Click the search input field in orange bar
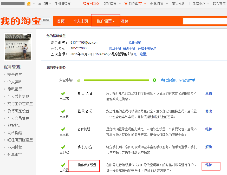 [205, 21]
